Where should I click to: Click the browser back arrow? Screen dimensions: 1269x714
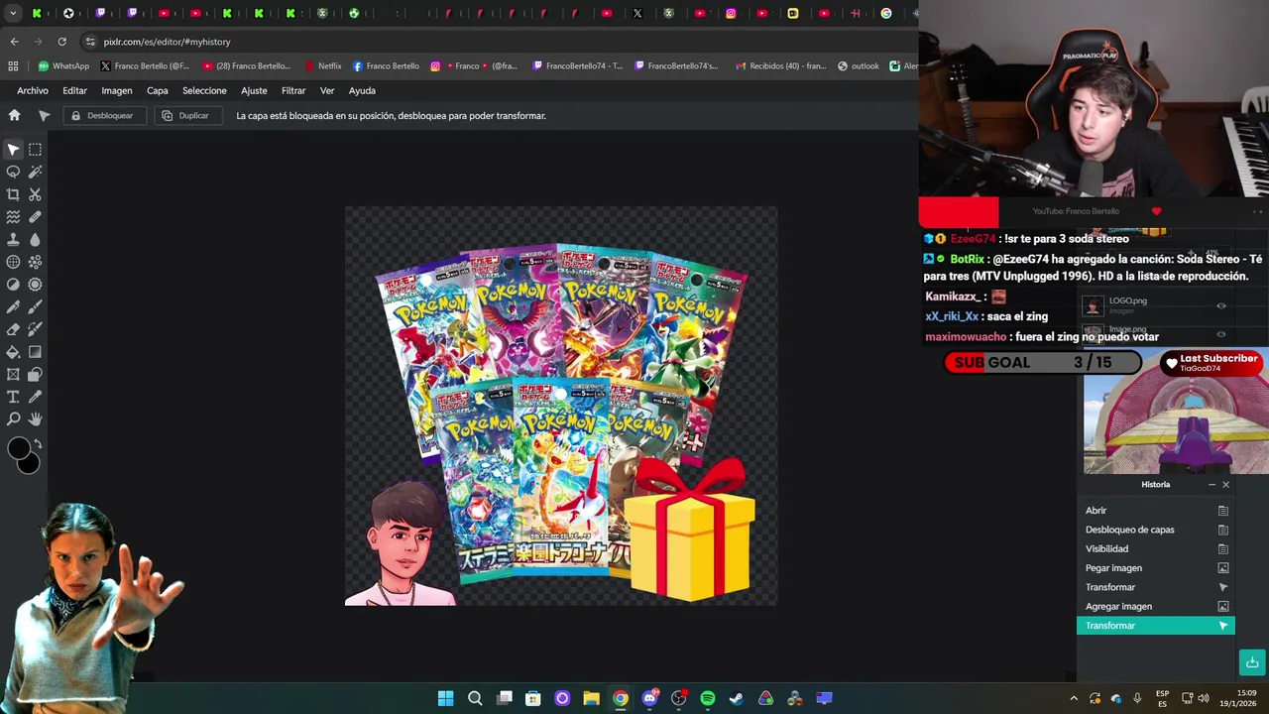(14, 42)
